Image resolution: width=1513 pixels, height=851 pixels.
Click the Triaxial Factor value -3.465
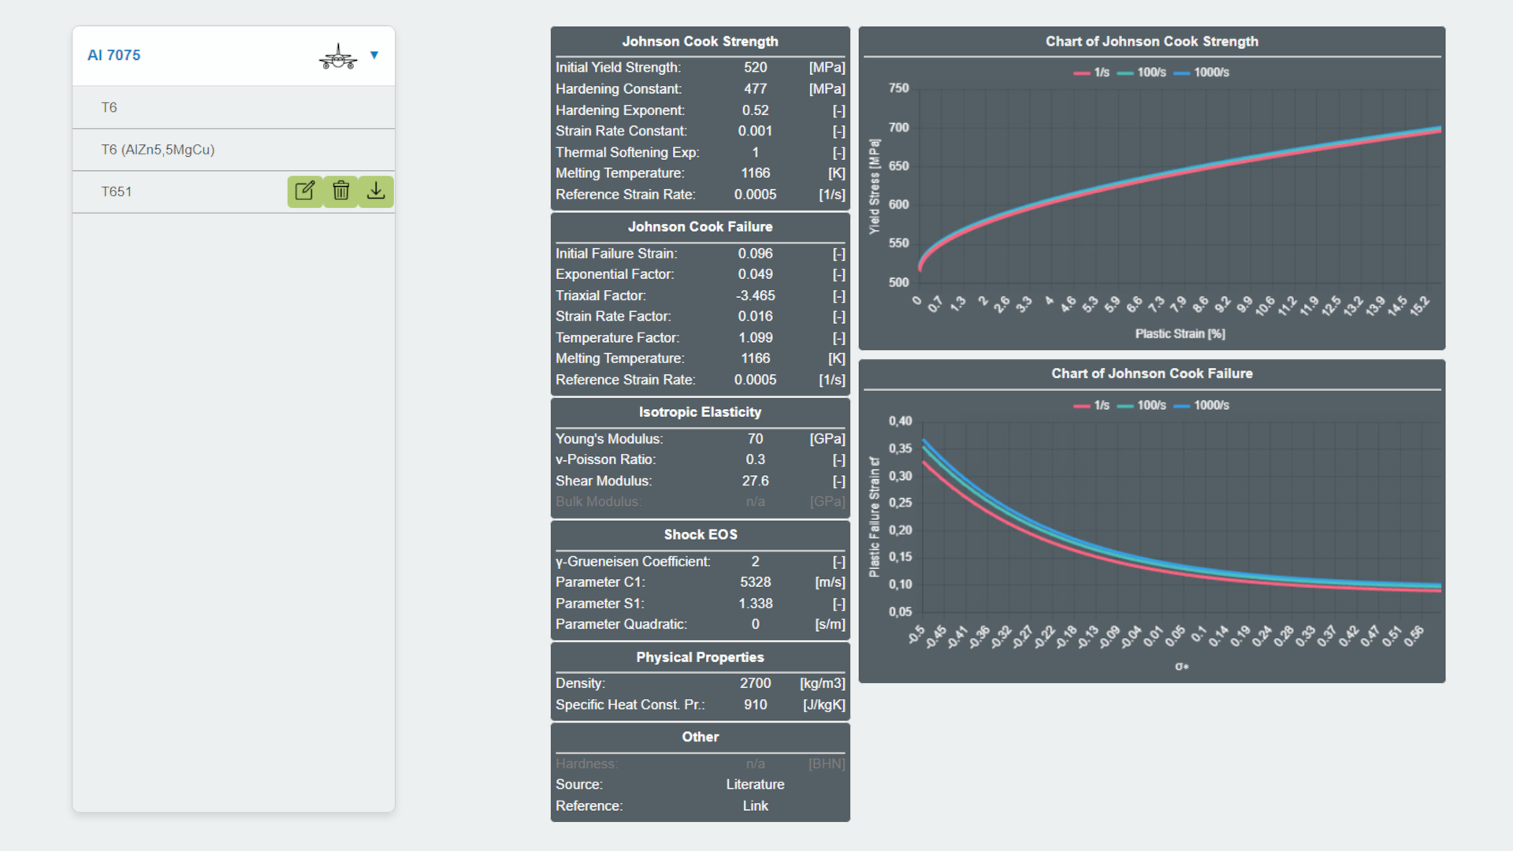pyautogui.click(x=755, y=295)
